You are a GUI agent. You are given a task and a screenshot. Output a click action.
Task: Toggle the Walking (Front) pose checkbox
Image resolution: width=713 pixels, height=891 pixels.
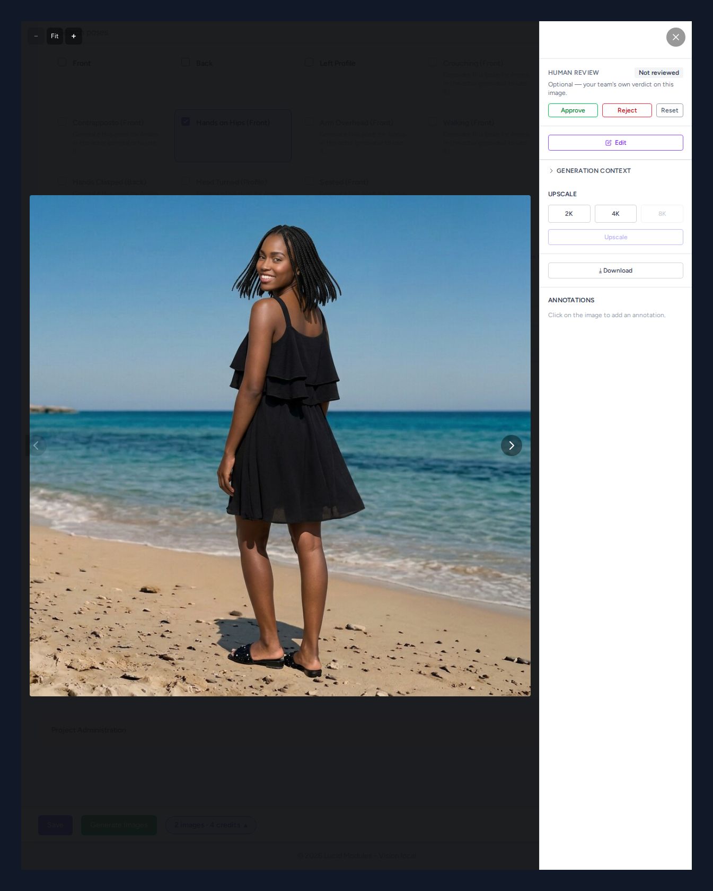coord(433,121)
